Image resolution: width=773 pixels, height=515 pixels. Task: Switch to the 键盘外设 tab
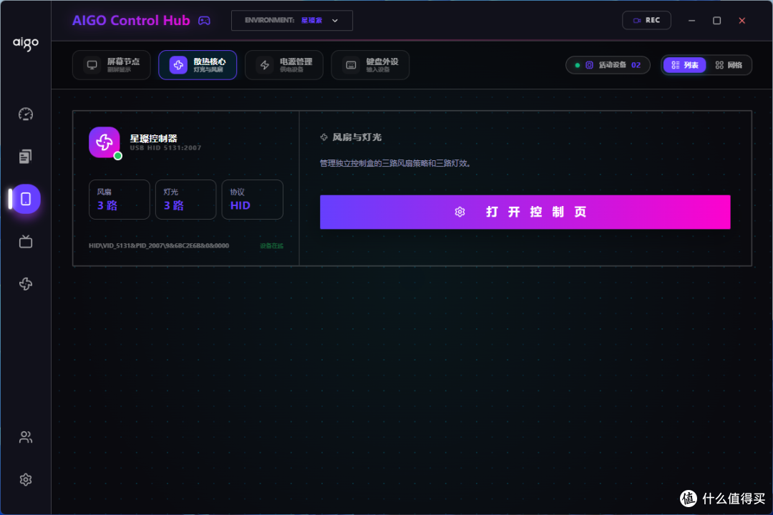(370, 65)
